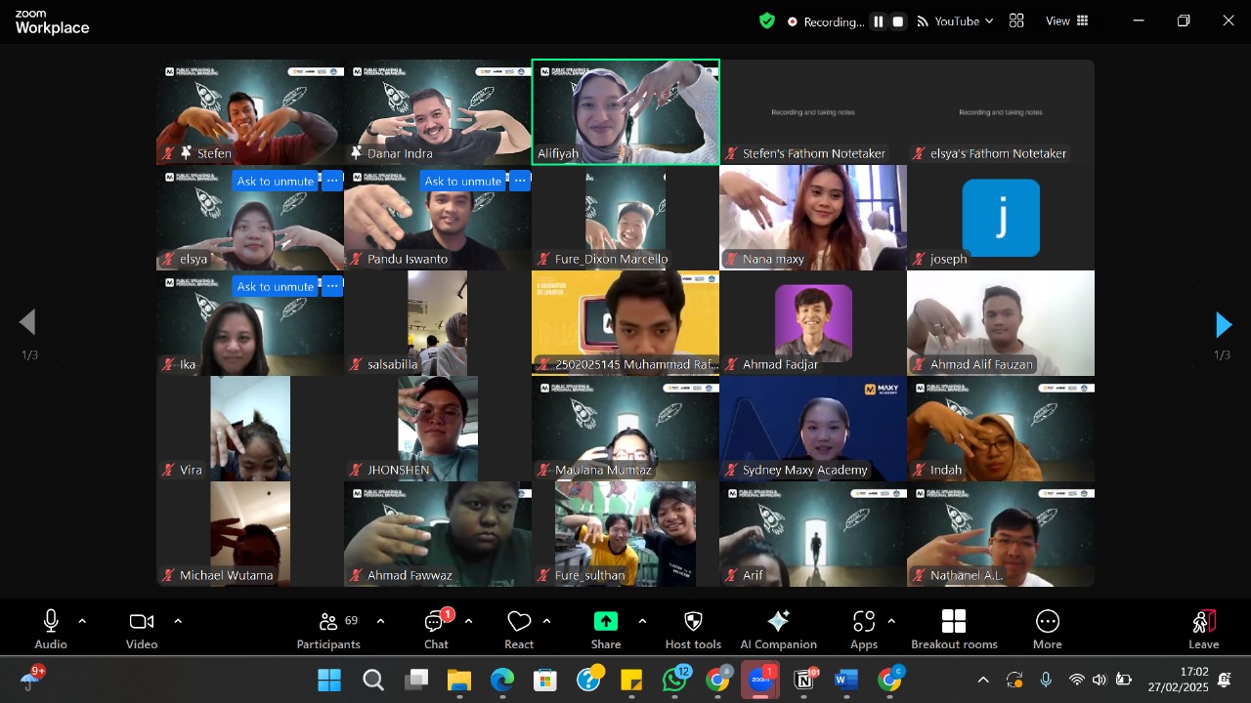Click the Audio microphone button

tap(51, 629)
